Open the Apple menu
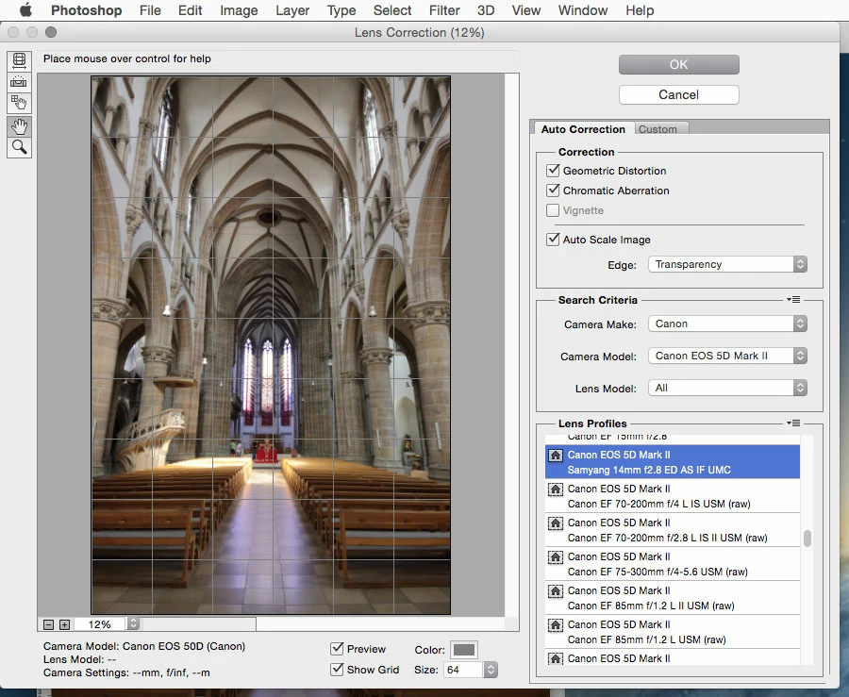Screen dimensions: 849x697 25,10
